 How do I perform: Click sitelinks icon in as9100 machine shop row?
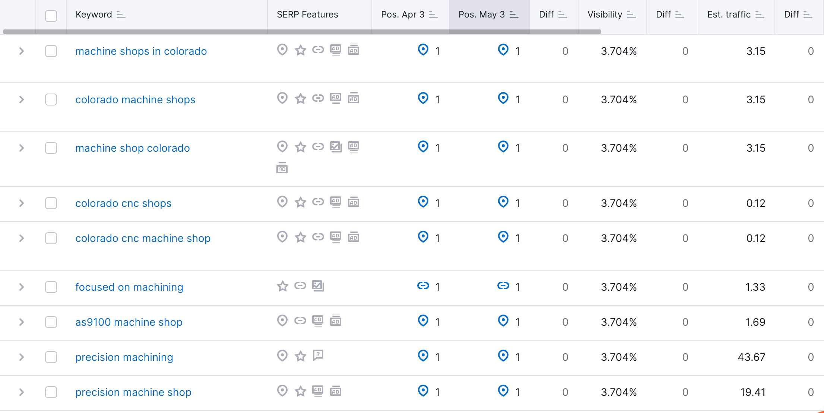pyautogui.click(x=300, y=321)
